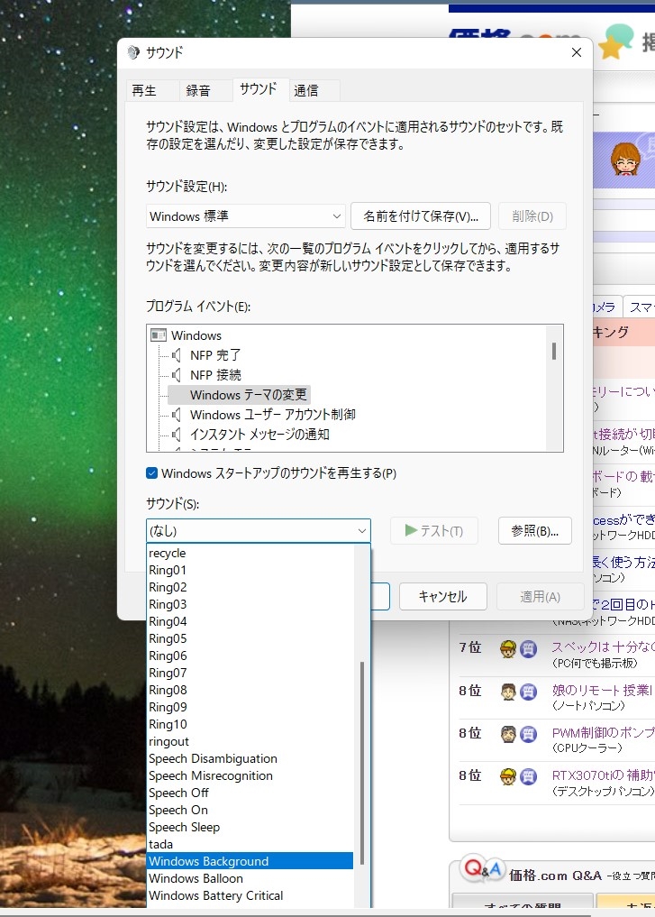Choose Ring03 from the sound list
This screenshot has height=917, width=655.
(250, 604)
